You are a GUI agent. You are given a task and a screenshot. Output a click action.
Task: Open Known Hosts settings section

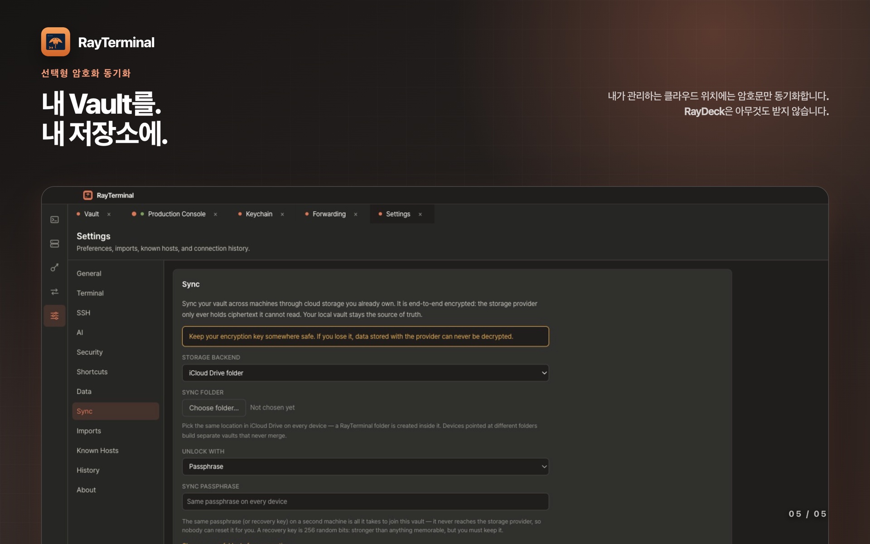[x=116, y=451]
